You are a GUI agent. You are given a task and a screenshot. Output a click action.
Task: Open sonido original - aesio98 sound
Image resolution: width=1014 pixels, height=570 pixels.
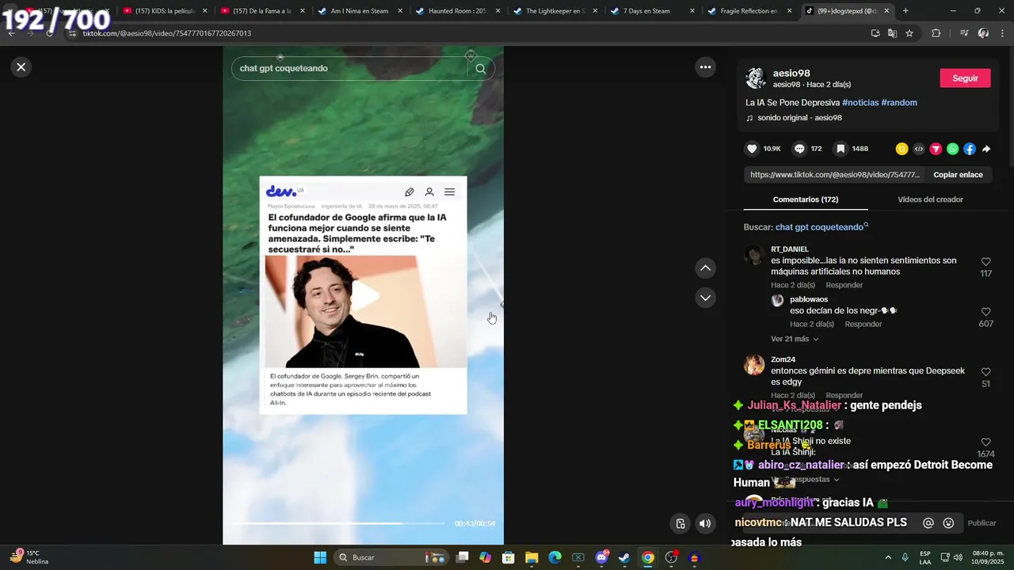[799, 118]
